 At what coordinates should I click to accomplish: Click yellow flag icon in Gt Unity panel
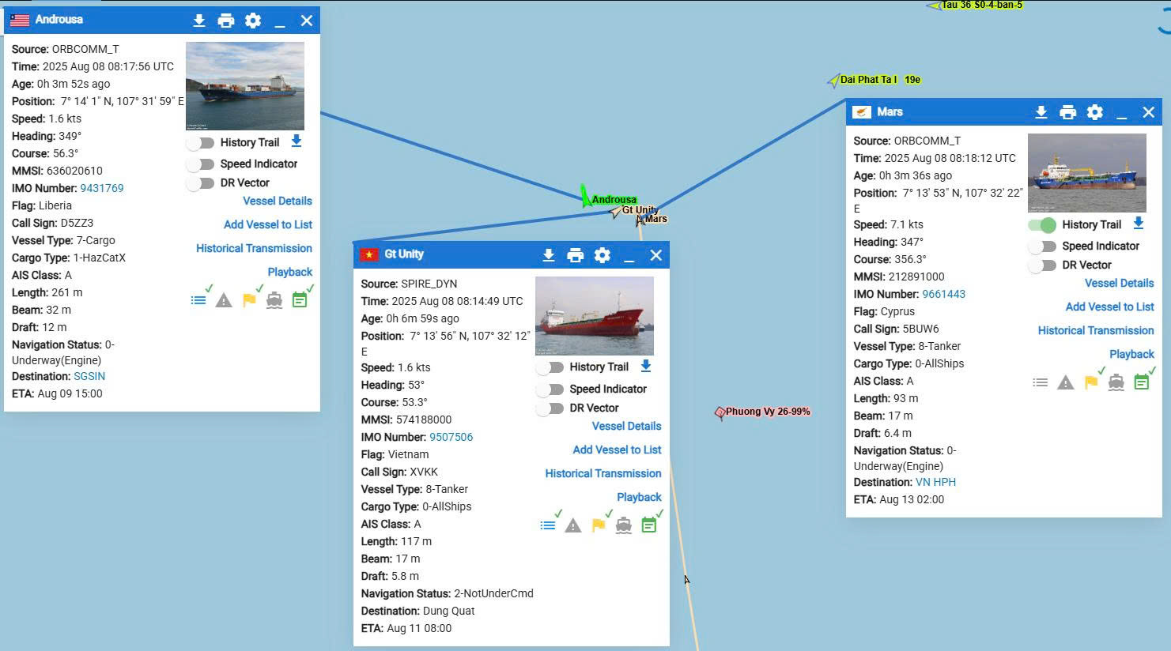pyautogui.click(x=599, y=525)
